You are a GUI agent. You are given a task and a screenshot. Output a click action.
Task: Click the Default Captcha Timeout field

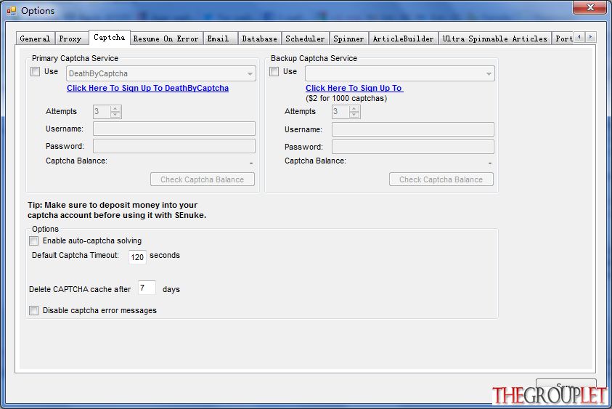click(x=137, y=257)
